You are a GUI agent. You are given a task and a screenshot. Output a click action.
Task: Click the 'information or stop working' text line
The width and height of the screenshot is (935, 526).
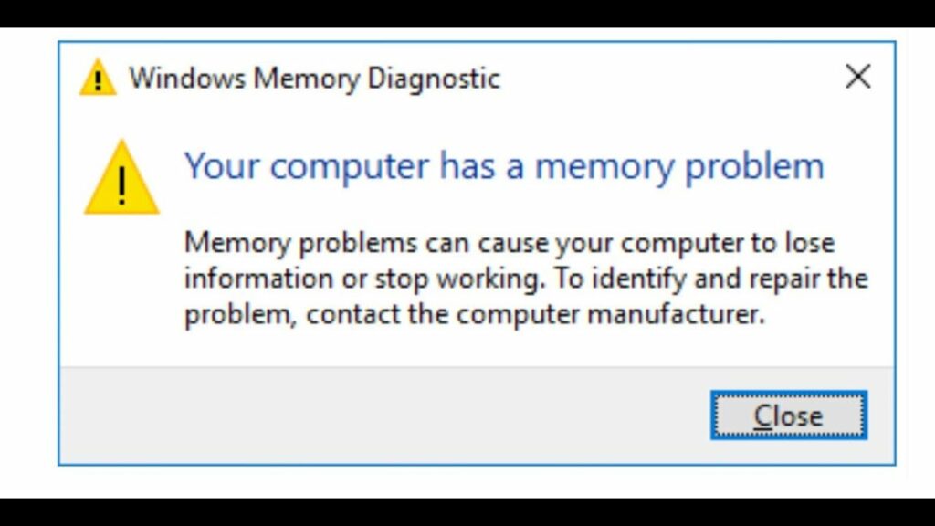(x=526, y=279)
